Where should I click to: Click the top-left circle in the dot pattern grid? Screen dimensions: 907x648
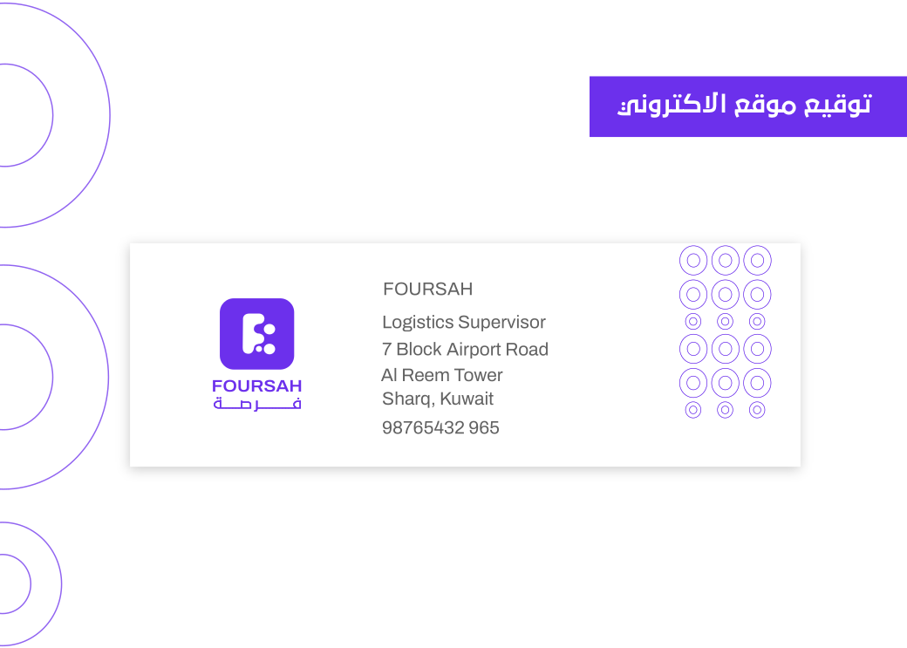(x=693, y=260)
